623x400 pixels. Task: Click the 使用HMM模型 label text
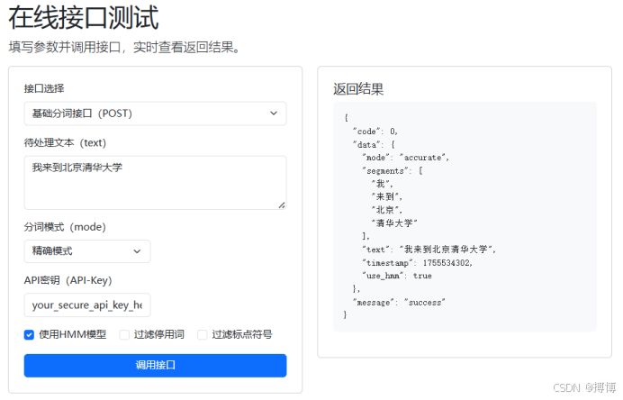pyautogui.click(x=73, y=334)
